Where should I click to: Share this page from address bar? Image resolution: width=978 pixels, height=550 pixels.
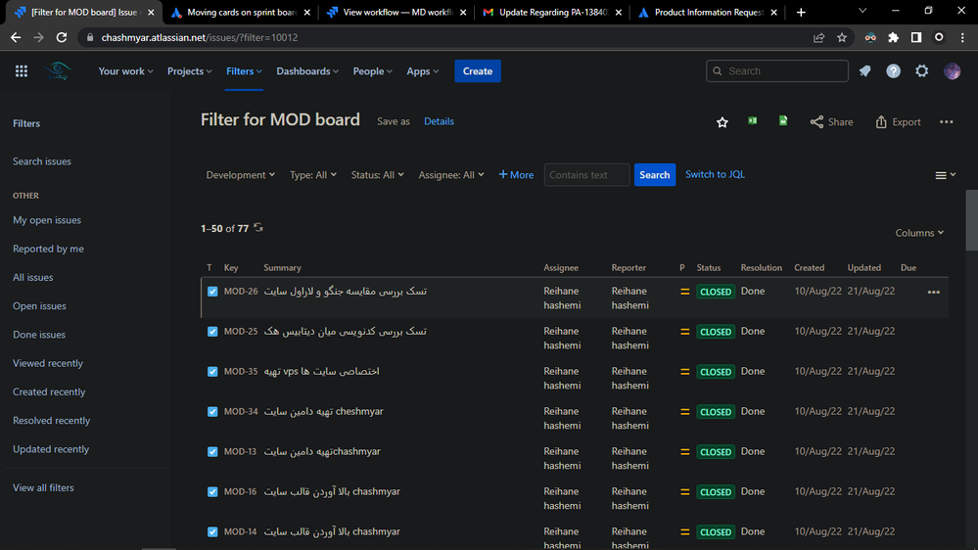[819, 37]
